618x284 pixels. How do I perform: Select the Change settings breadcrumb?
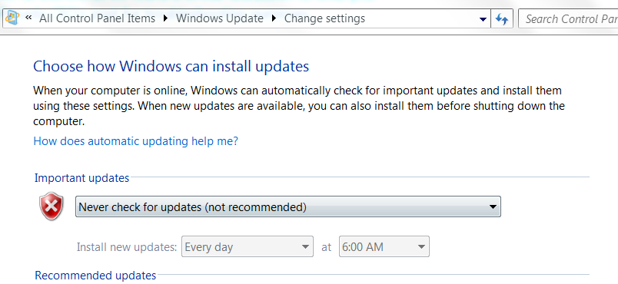click(x=325, y=18)
